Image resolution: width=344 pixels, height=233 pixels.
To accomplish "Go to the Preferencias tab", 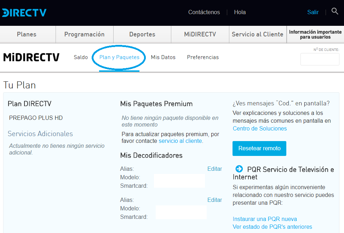I will coord(203,57).
